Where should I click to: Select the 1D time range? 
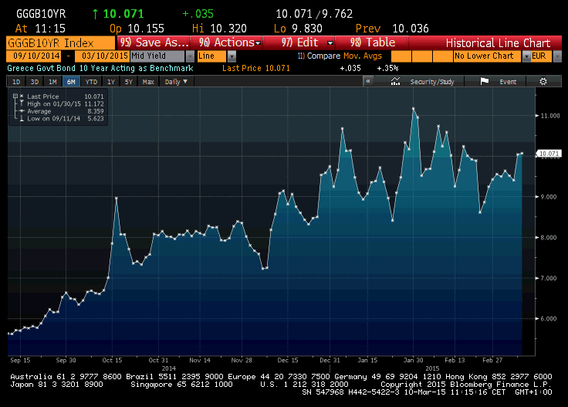pyautogui.click(x=16, y=82)
